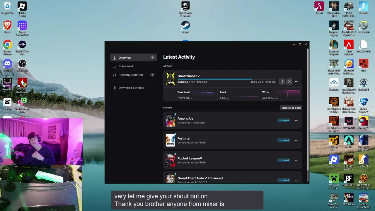Open Among Us row three-dot menu
The image size is (375, 211).
pyautogui.click(x=296, y=120)
